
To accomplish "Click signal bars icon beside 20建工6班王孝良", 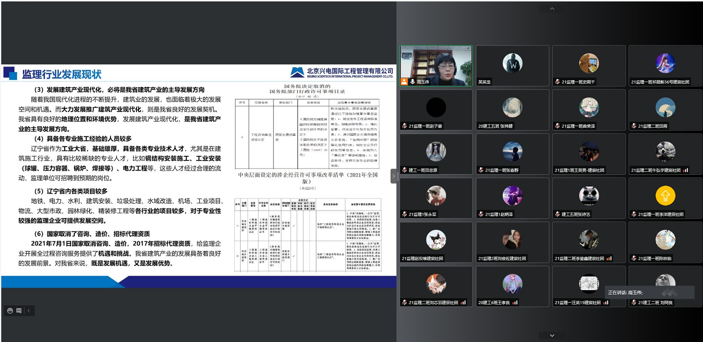I will [515, 303].
